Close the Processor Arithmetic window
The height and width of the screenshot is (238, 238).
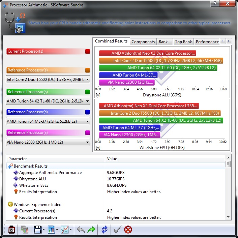(x=228, y=3)
